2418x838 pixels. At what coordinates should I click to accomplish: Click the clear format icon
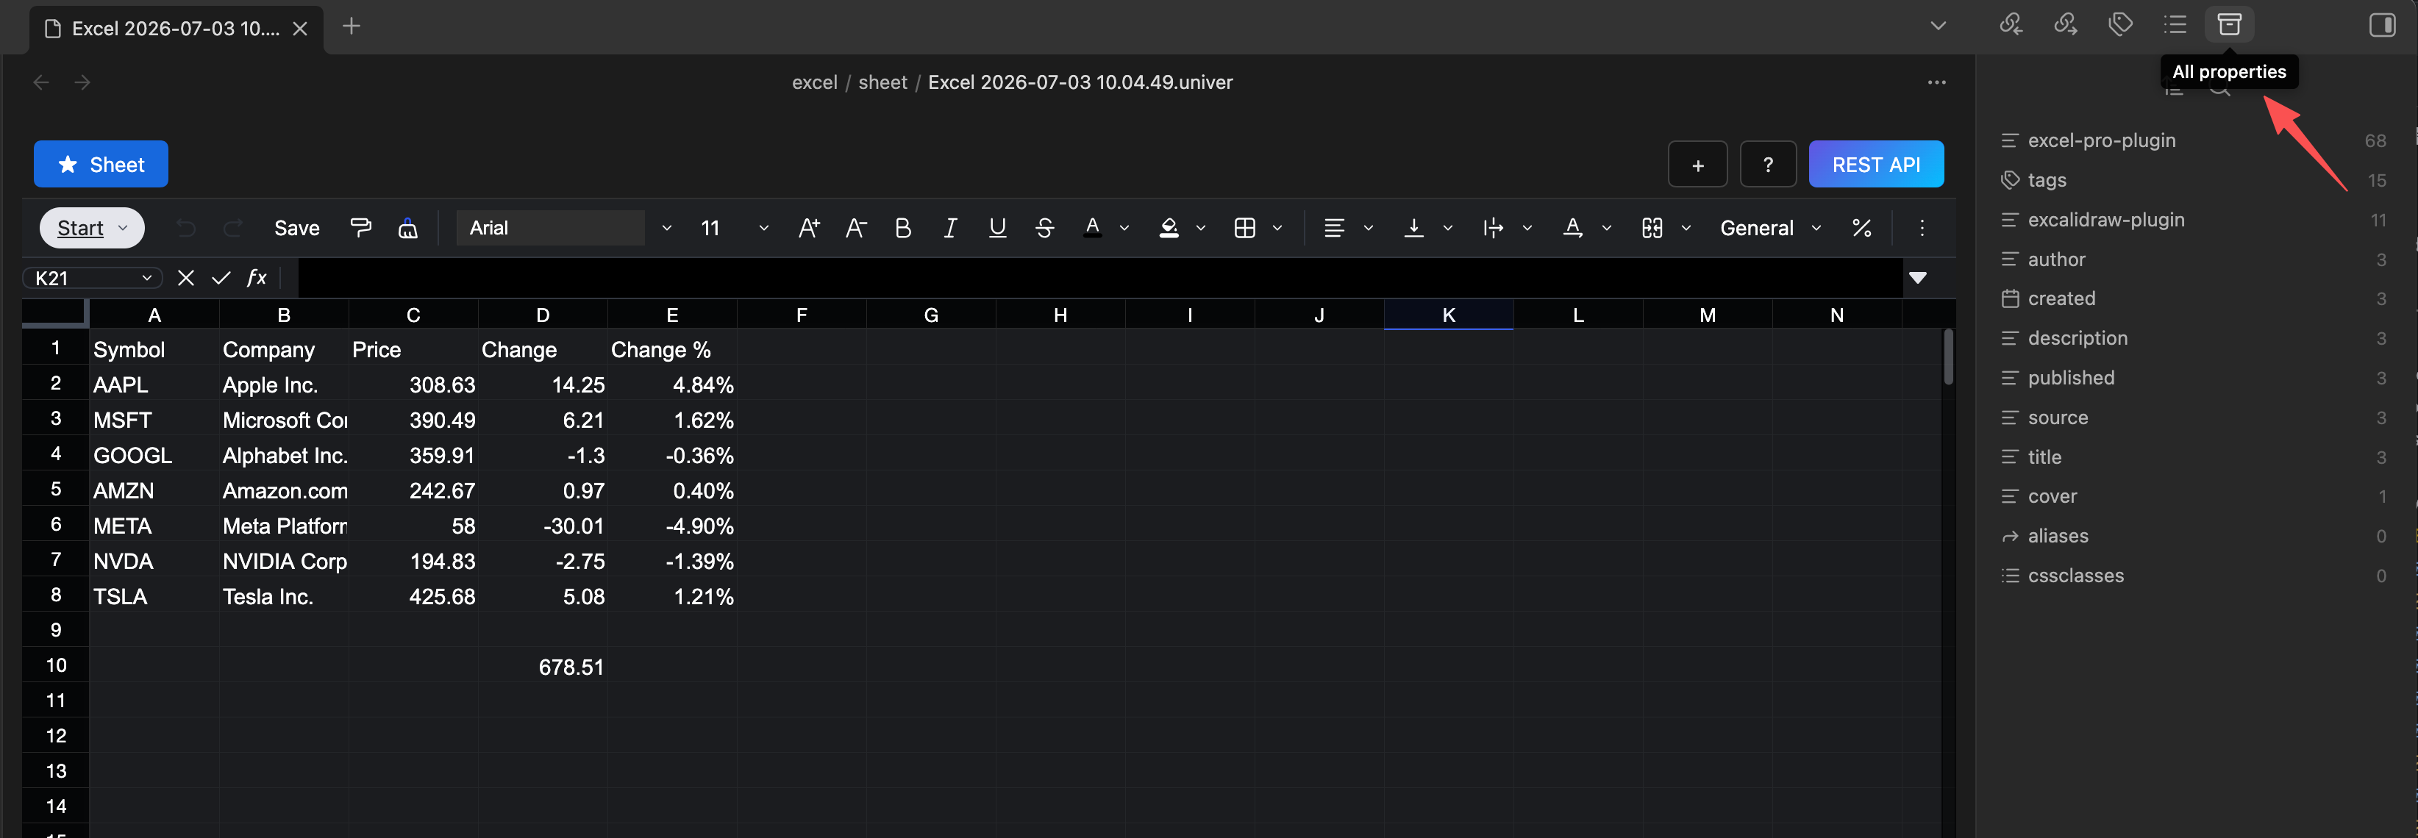(407, 228)
